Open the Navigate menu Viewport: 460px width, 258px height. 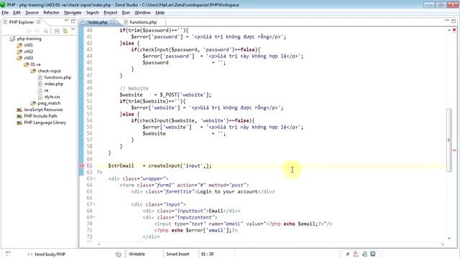tap(73, 13)
